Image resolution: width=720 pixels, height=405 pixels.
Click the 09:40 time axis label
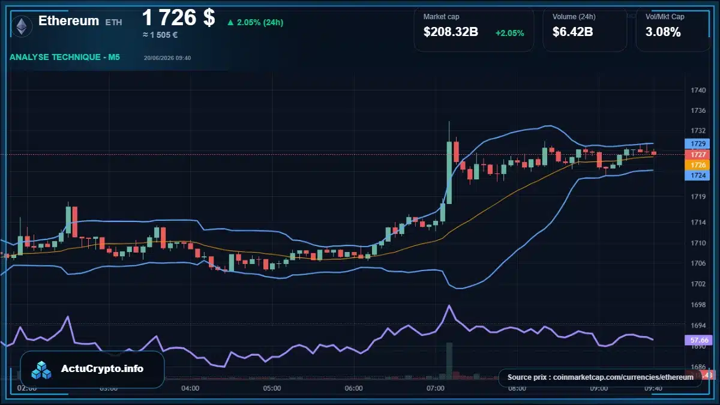[653, 388]
